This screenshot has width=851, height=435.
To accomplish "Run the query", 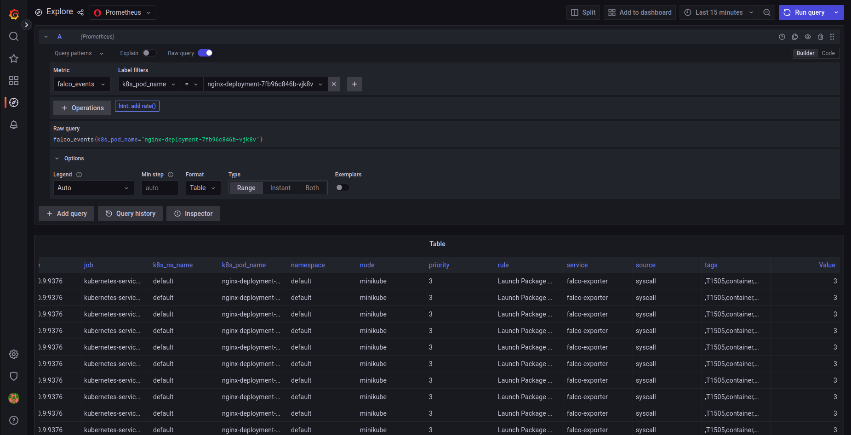I will click(x=804, y=12).
